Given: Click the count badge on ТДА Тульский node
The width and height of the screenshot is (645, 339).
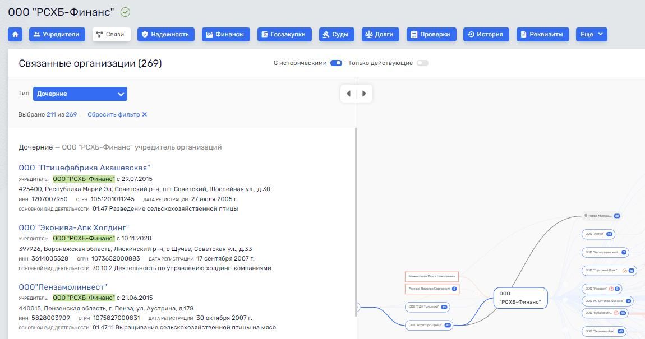Looking at the screenshot, I should tap(444, 307).
